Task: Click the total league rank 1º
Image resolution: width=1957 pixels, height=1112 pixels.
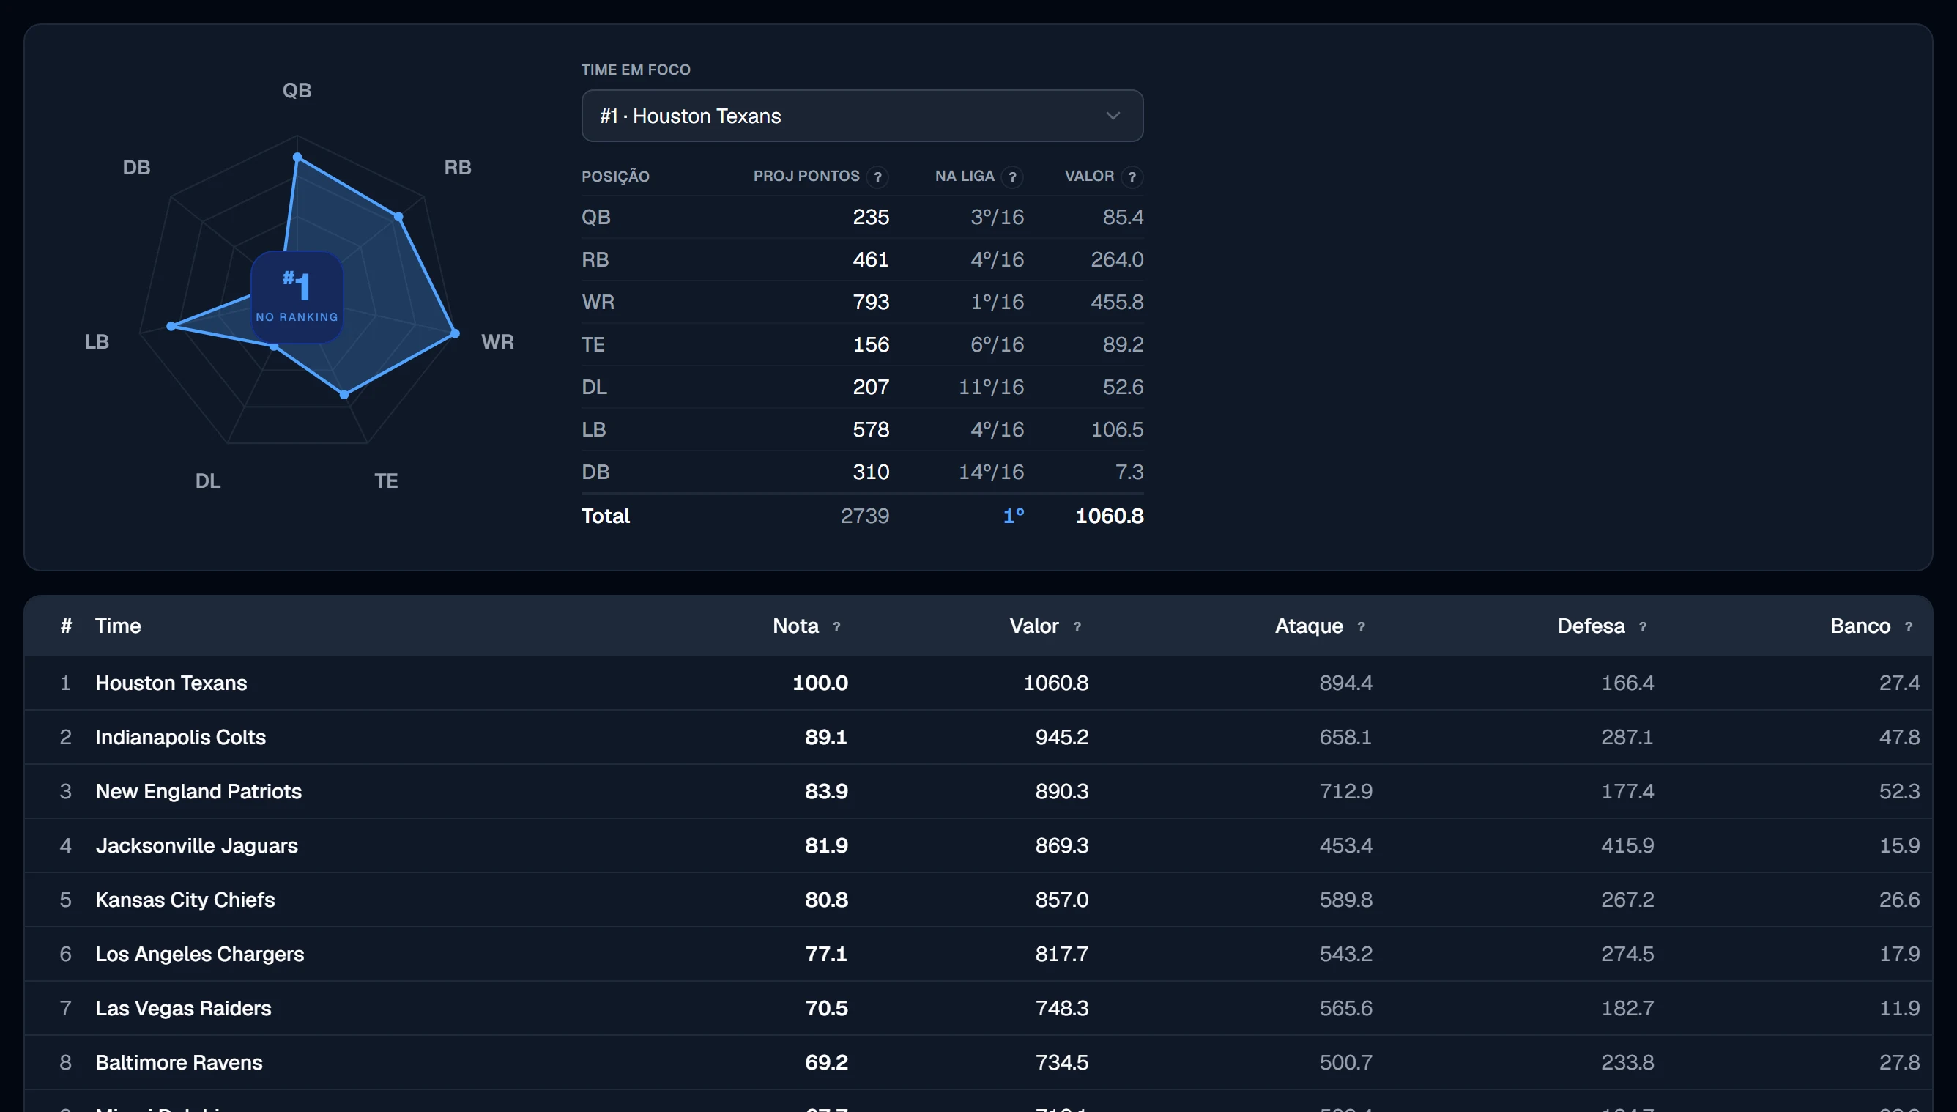Action: 1013,516
